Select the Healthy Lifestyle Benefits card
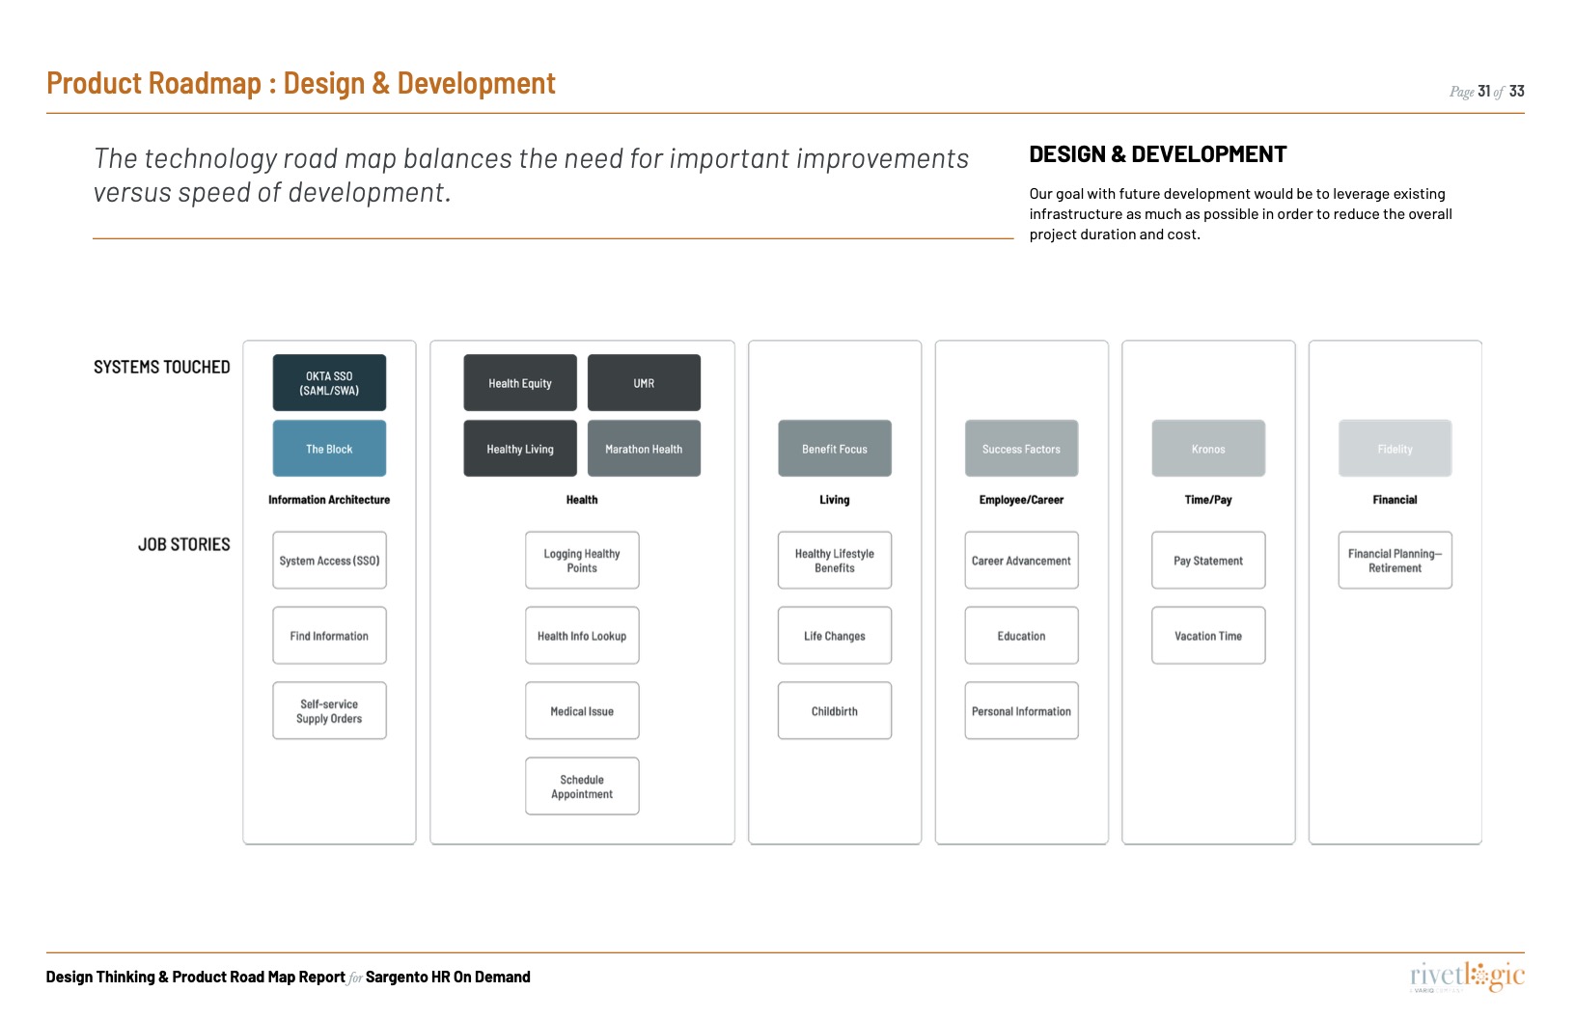Screen dimensions: 1575x1019 [835, 561]
